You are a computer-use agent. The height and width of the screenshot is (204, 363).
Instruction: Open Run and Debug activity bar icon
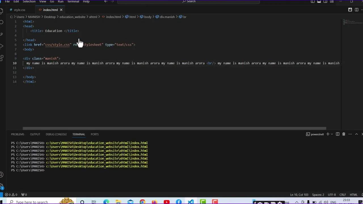coord(2,46)
